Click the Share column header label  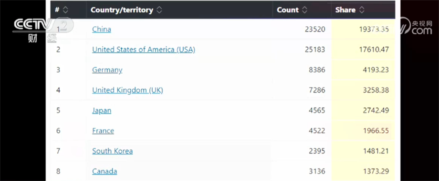pyautogui.click(x=345, y=10)
